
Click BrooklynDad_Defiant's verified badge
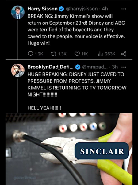[78, 67]
